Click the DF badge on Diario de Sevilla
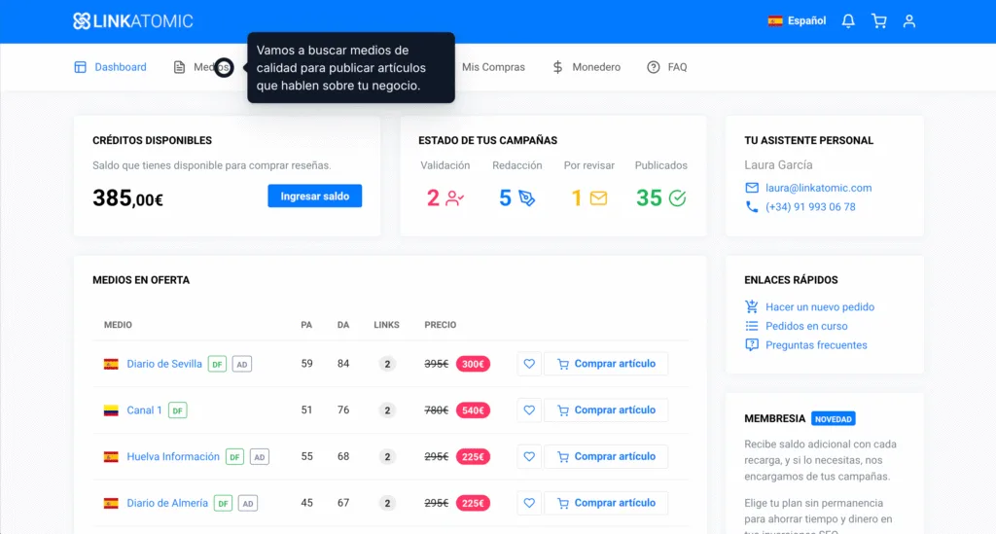The width and height of the screenshot is (996, 534). pos(217,364)
